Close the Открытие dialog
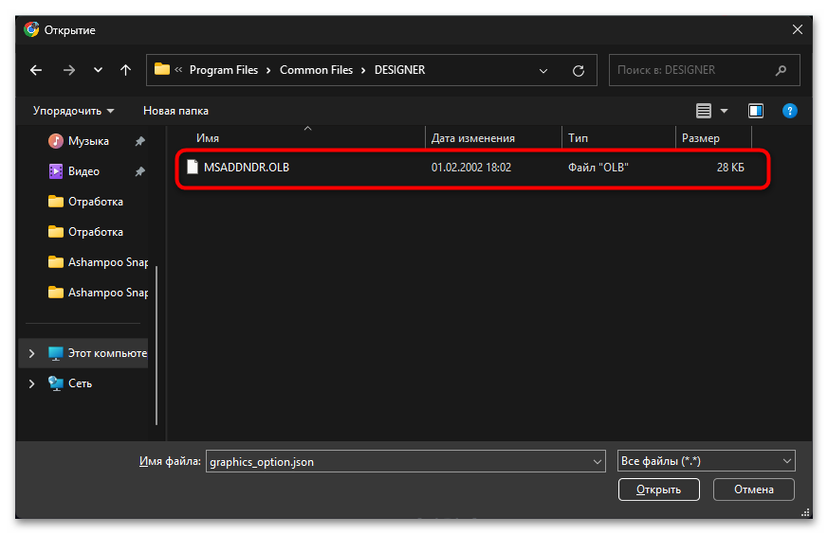 pos(798,30)
